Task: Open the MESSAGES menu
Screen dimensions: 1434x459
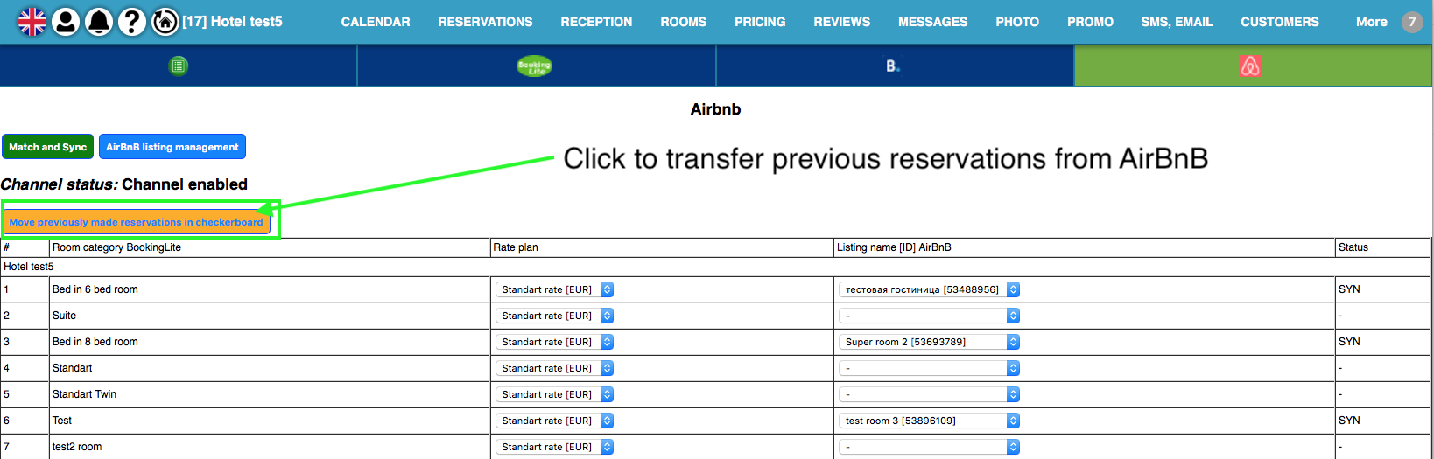Action: click(932, 22)
